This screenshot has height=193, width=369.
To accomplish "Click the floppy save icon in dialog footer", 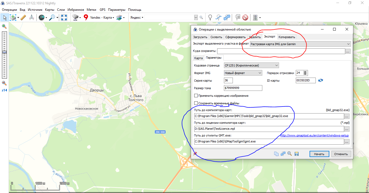I will point(296,154).
